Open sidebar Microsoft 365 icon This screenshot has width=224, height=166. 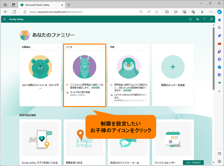pyautogui.click(x=219, y=59)
